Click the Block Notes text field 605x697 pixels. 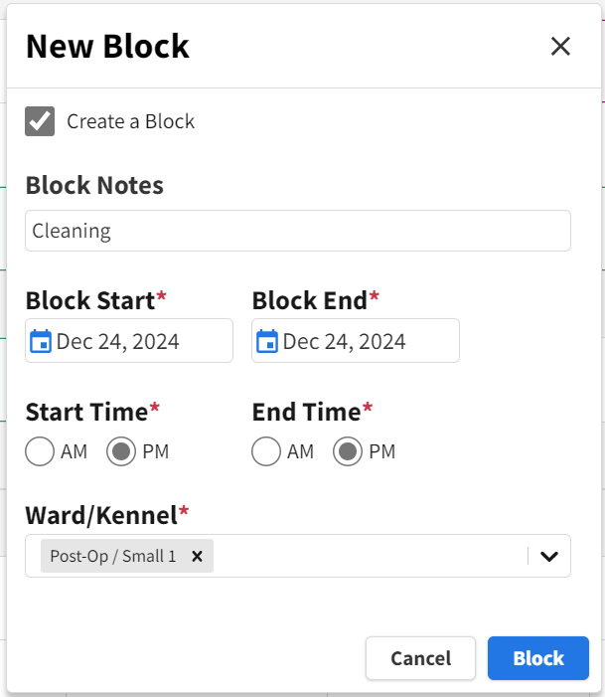298,231
